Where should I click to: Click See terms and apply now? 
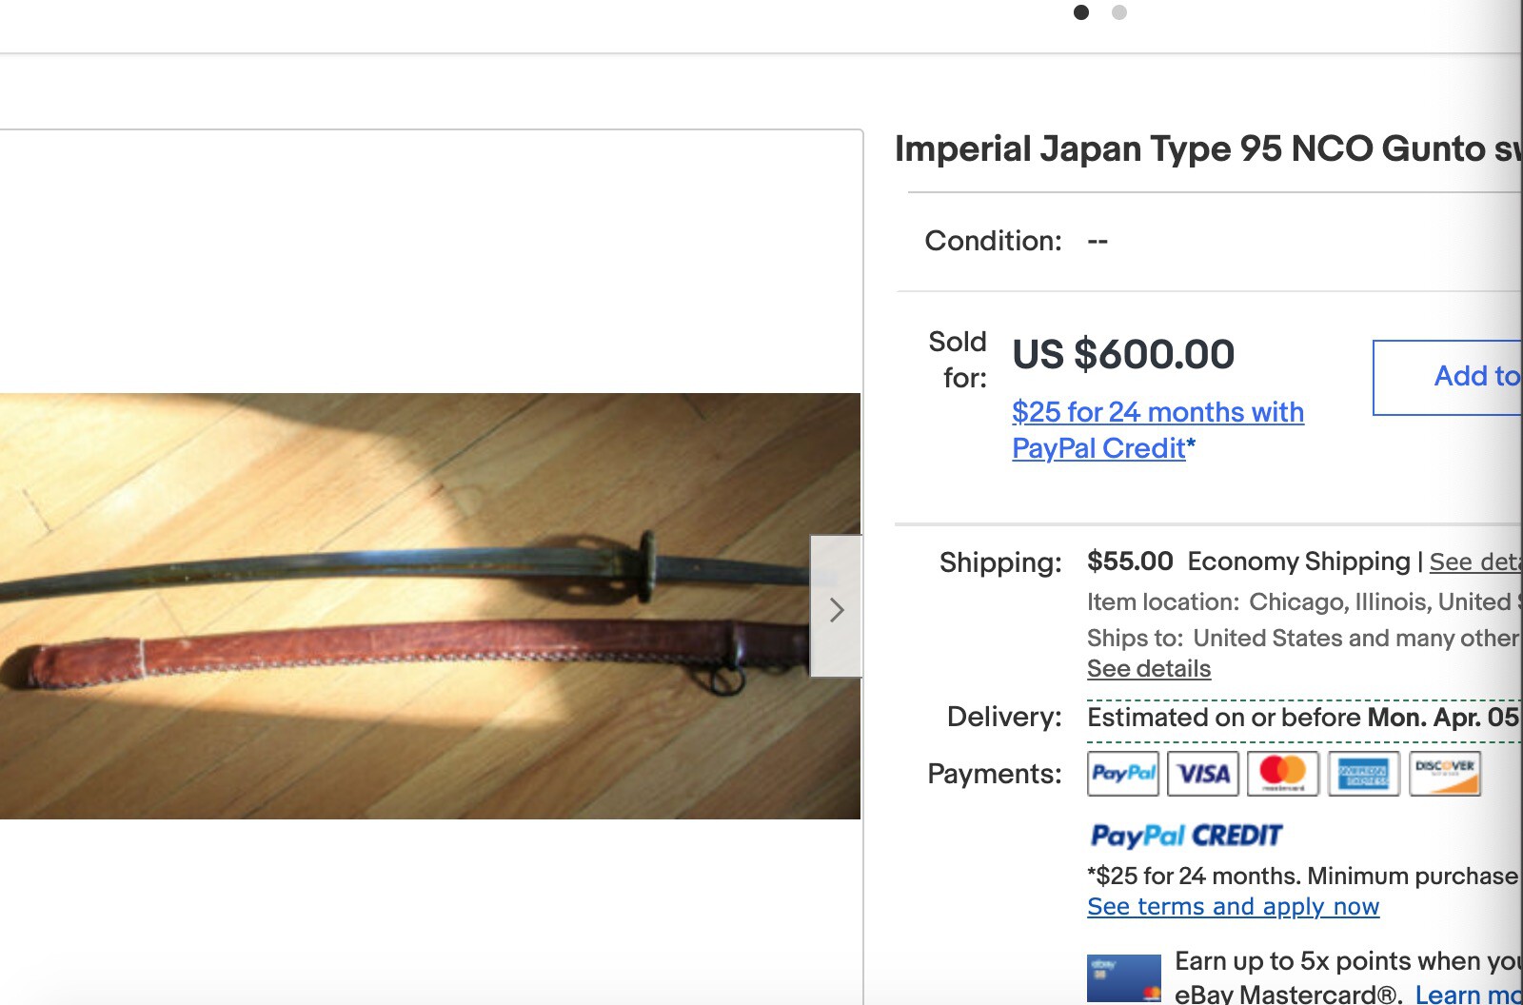pyautogui.click(x=1233, y=907)
